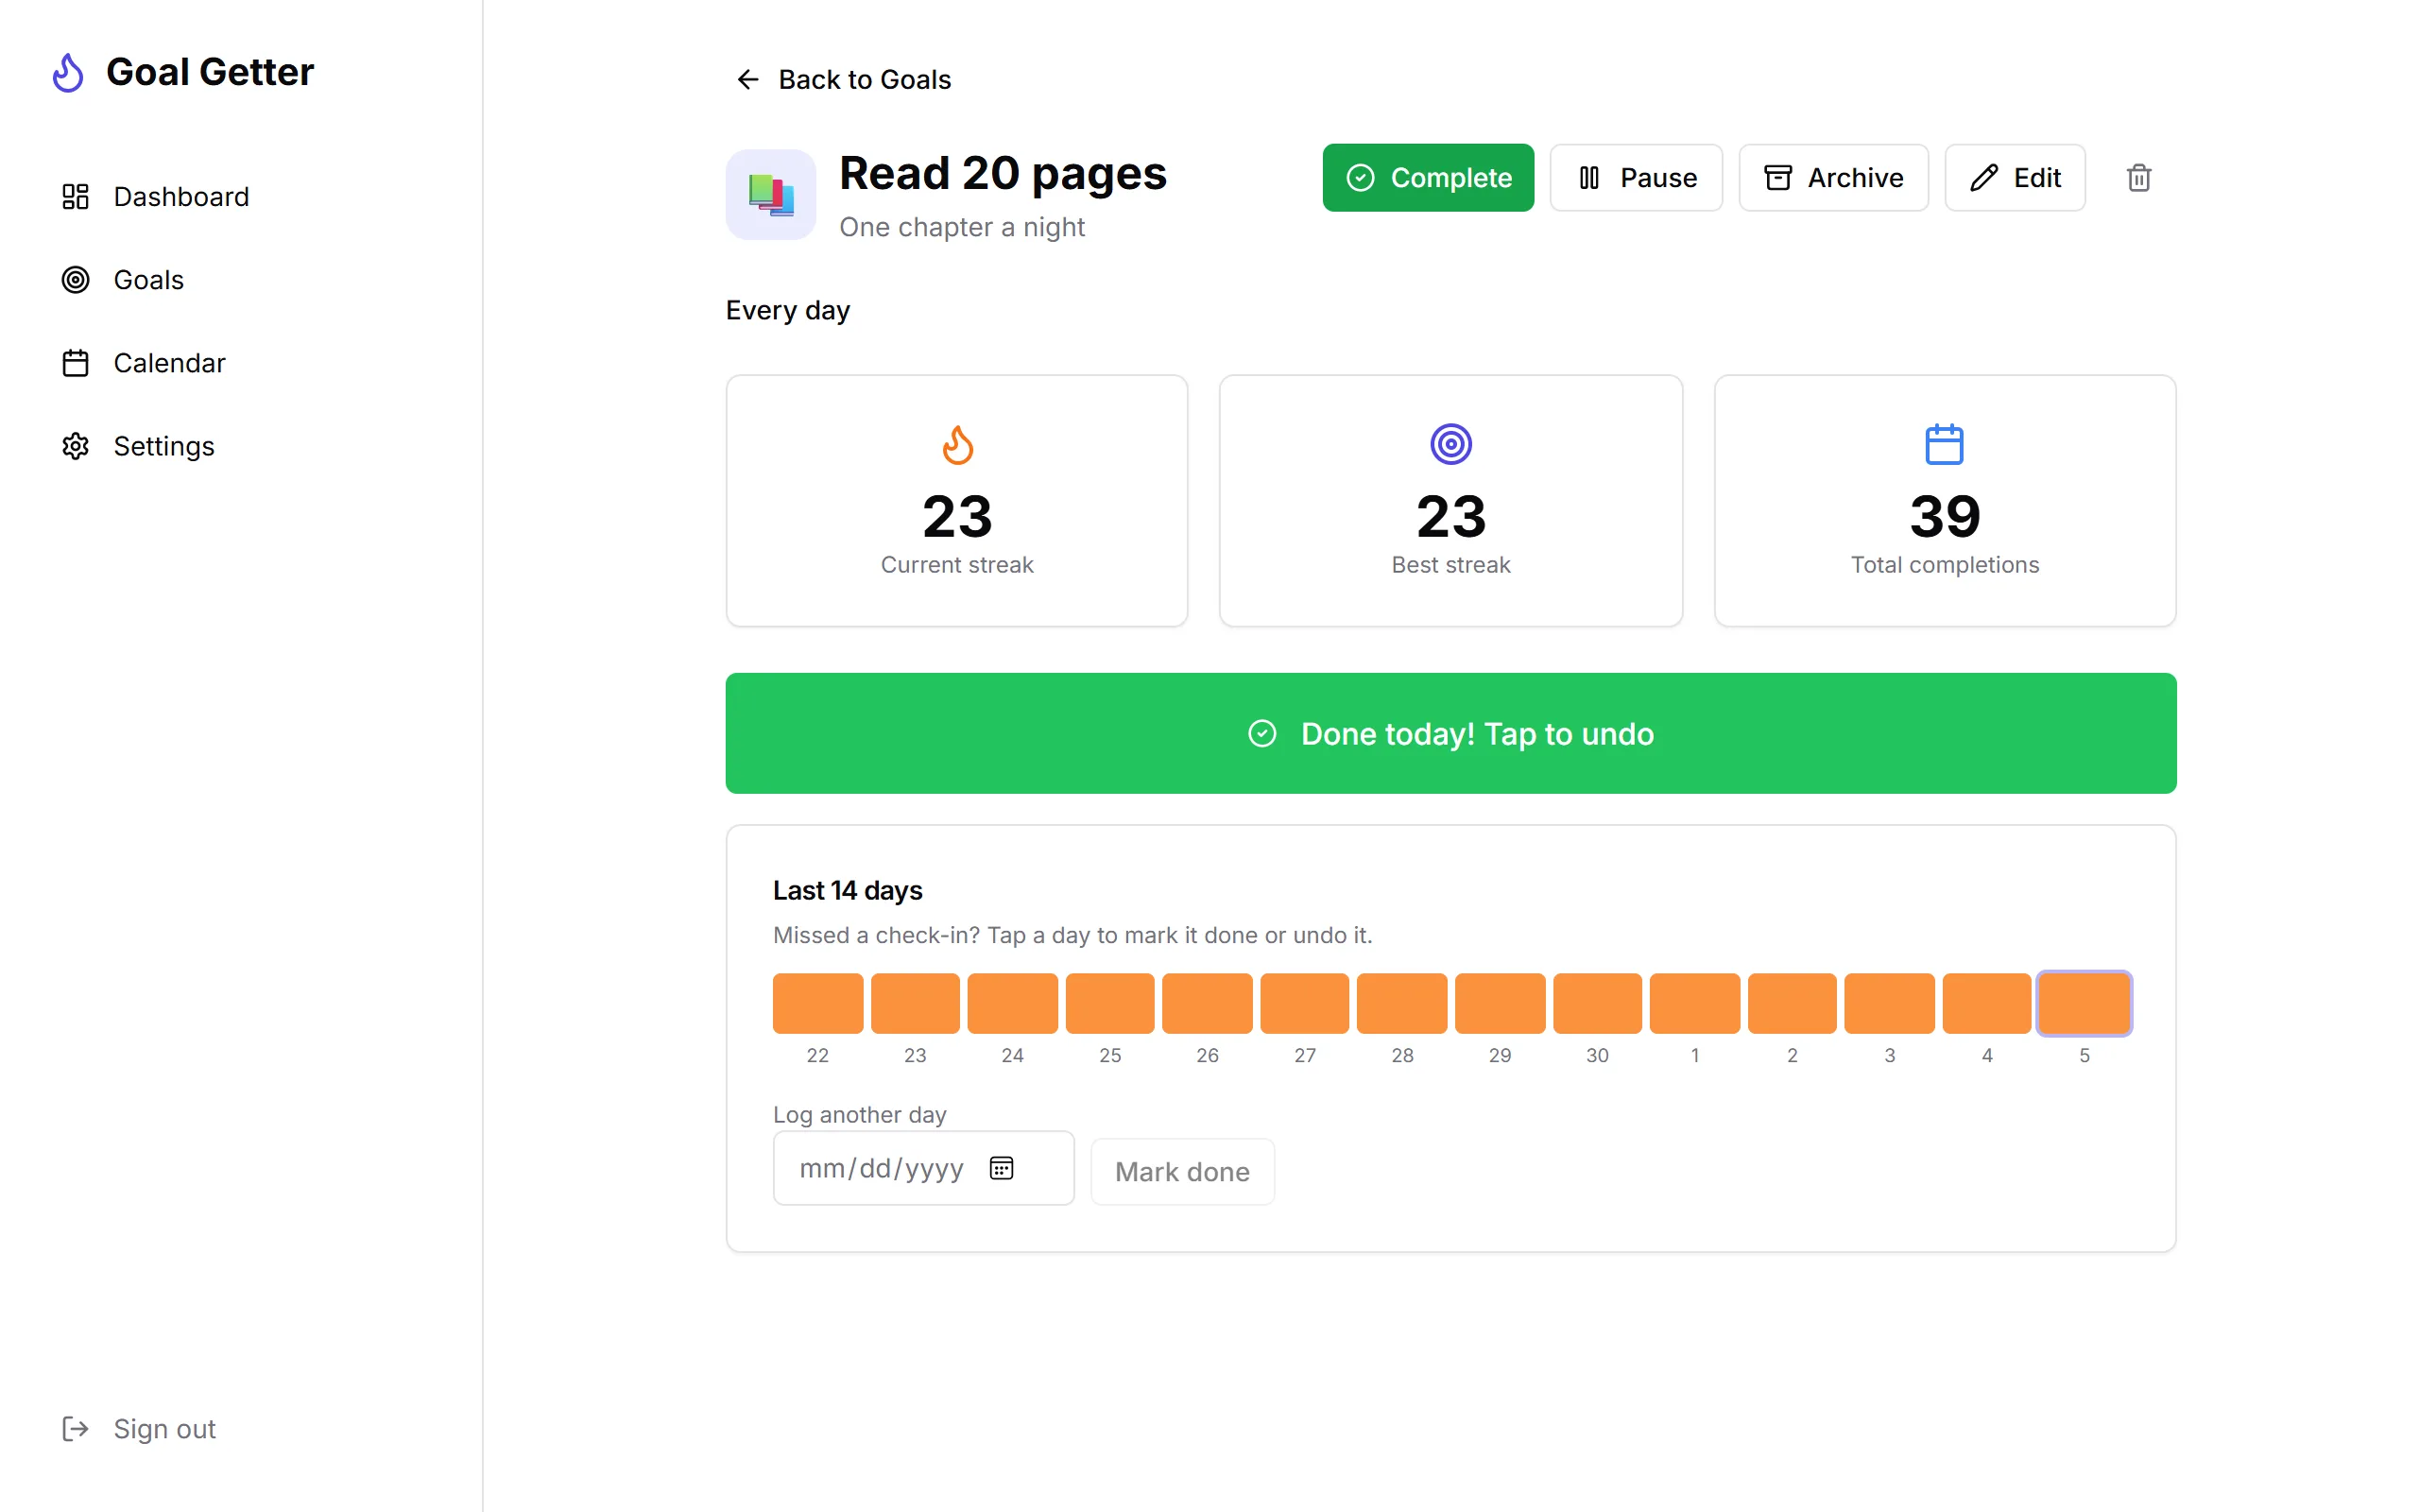
Task: Click the Dashboard grid icon
Action: click(75, 196)
